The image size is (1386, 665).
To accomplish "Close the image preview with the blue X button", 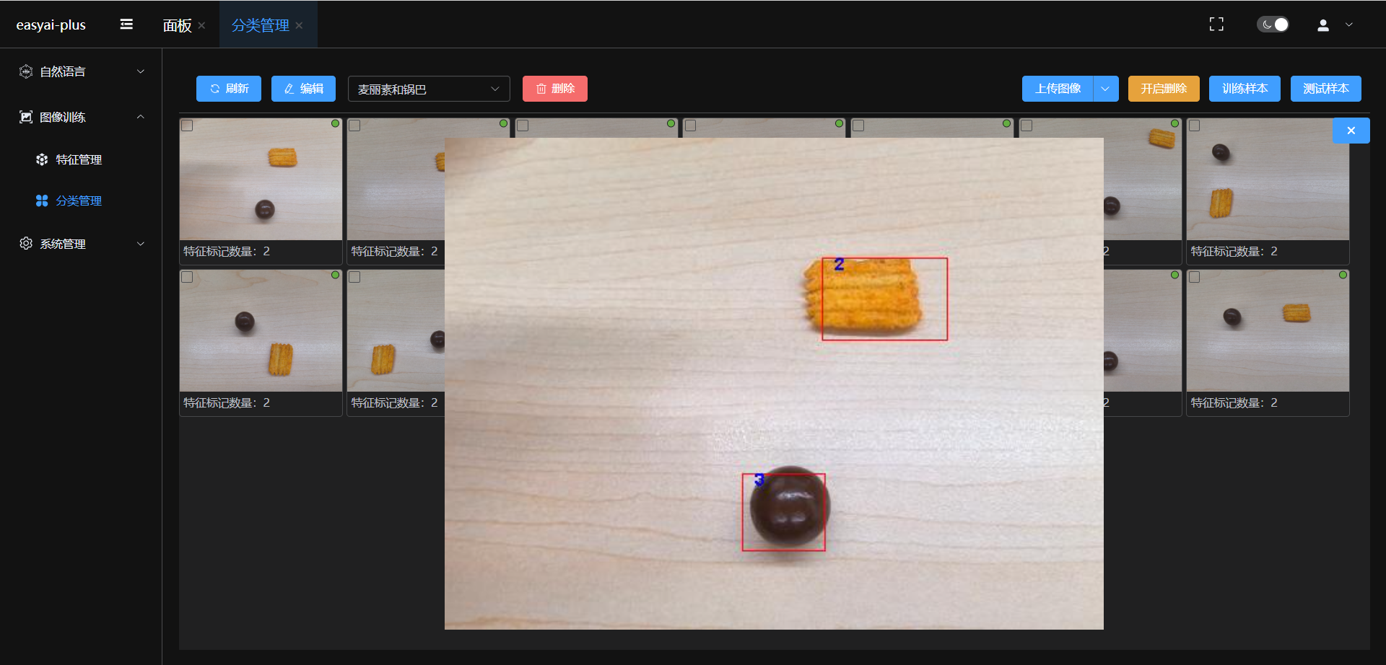I will point(1351,131).
